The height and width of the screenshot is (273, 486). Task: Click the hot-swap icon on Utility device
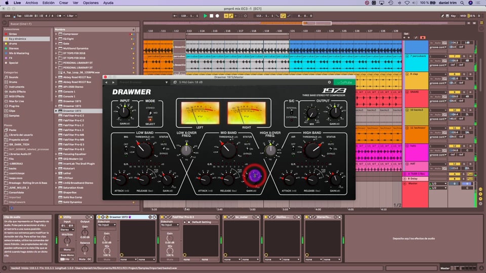pos(87,217)
